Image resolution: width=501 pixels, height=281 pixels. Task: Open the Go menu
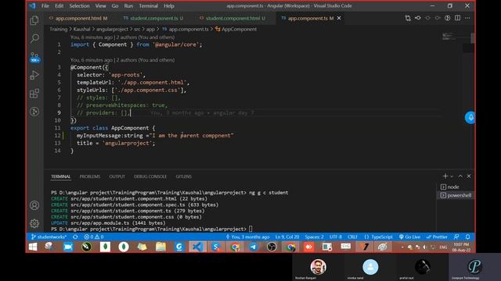click(x=115, y=5)
